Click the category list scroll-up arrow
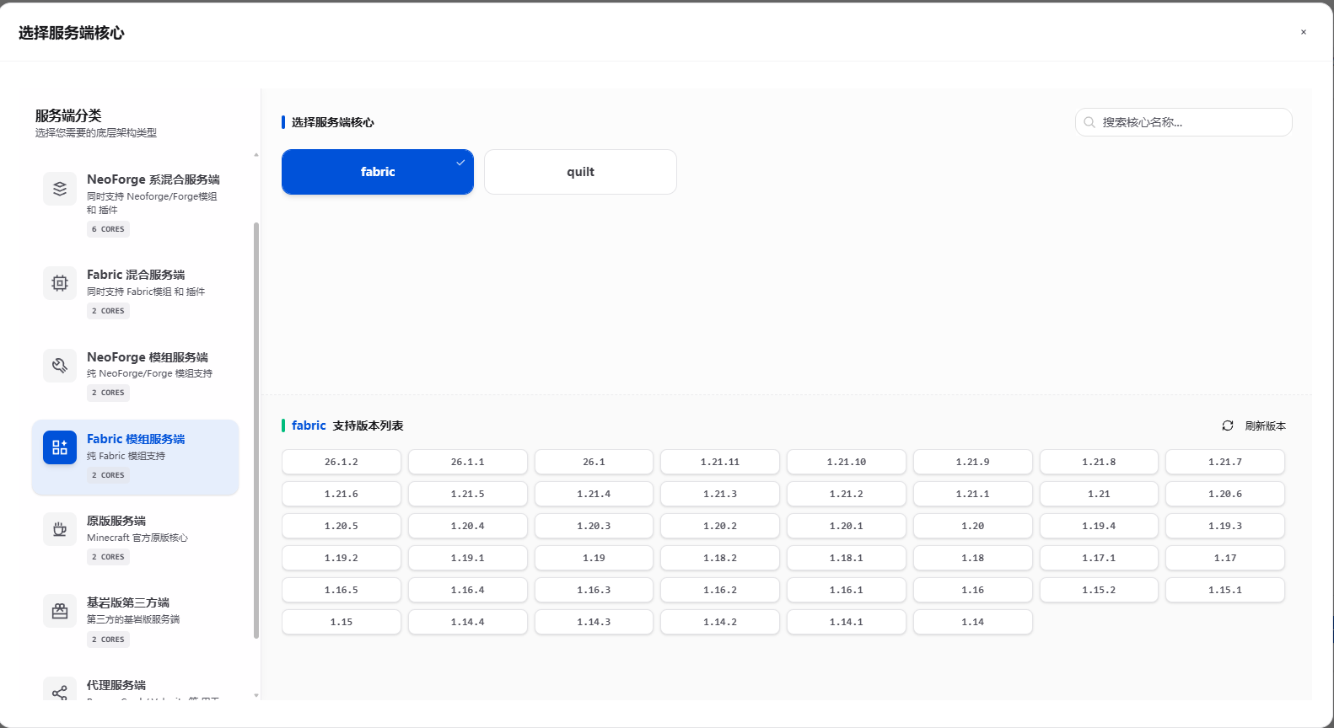The image size is (1334, 728). click(x=256, y=155)
